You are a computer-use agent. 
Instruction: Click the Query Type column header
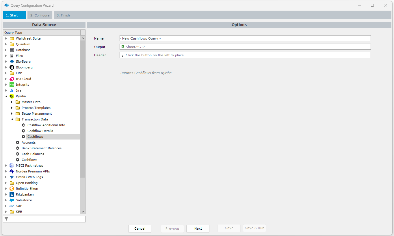(x=42, y=33)
